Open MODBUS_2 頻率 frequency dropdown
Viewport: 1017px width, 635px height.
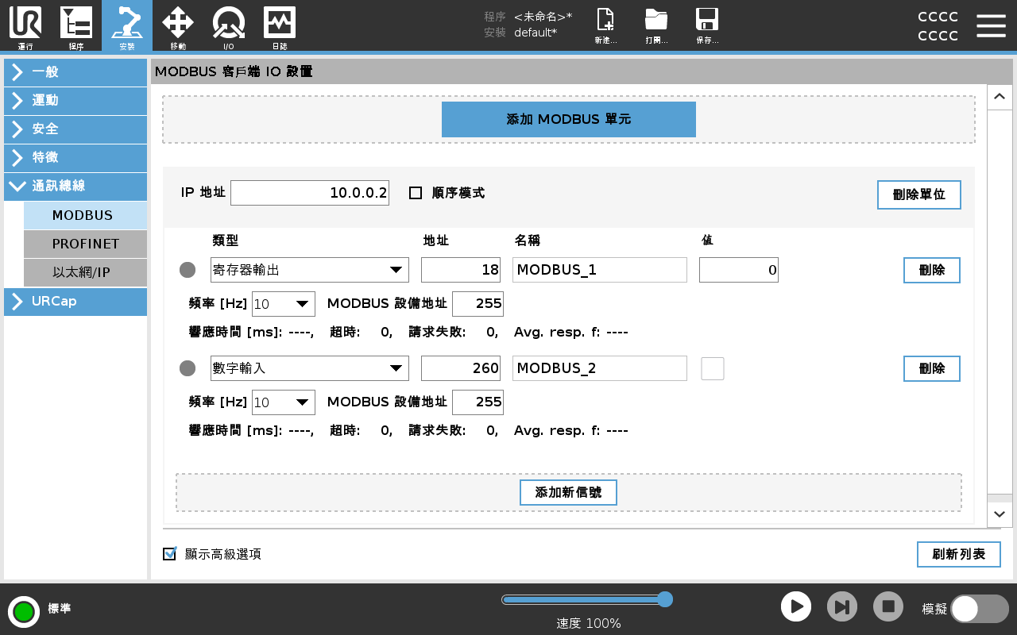point(284,402)
